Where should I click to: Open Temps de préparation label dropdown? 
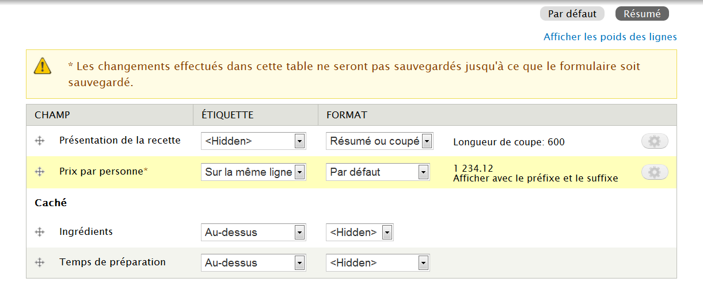(x=253, y=263)
